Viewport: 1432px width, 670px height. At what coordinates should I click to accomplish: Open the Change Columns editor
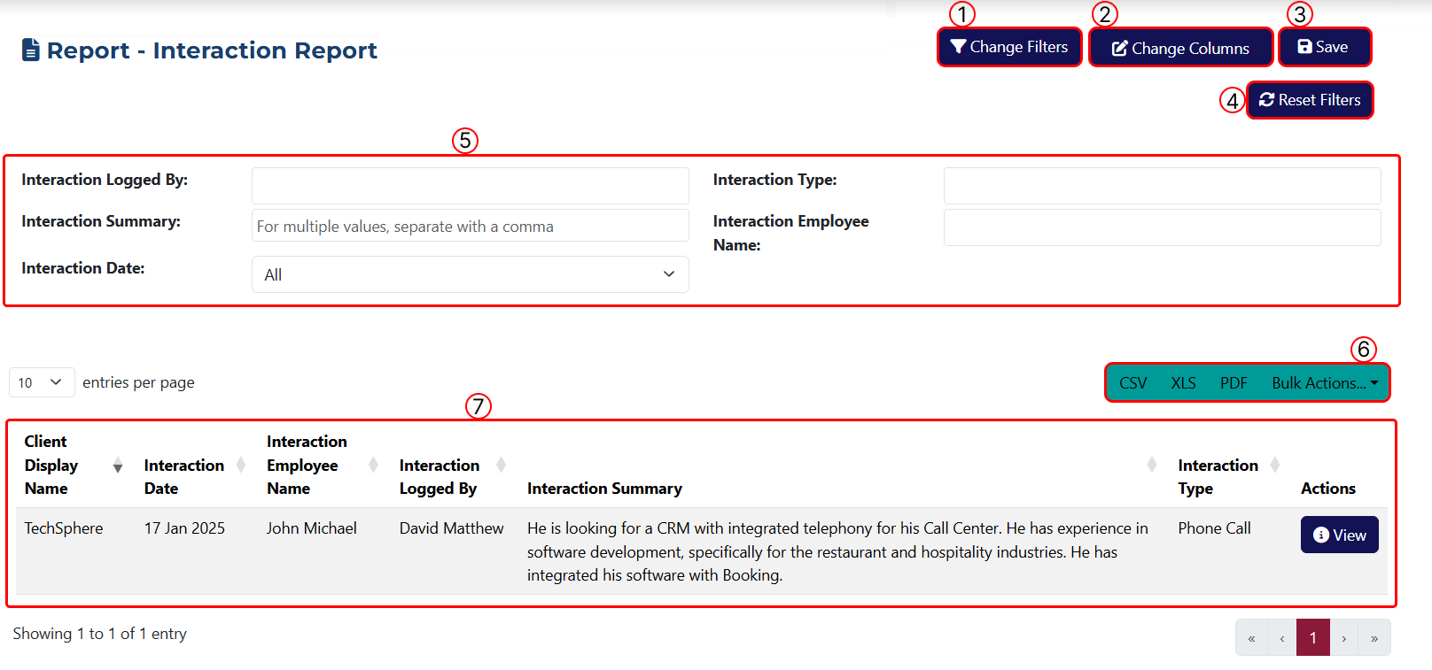(1180, 48)
